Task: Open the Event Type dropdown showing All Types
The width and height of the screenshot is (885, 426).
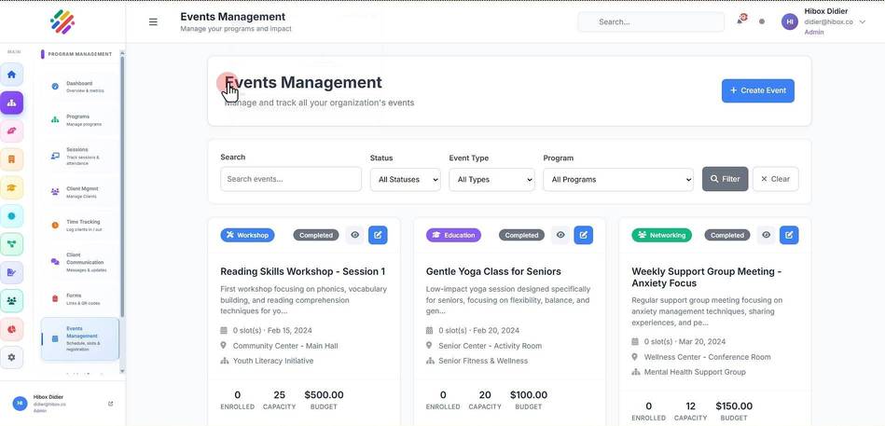Action: (x=491, y=179)
